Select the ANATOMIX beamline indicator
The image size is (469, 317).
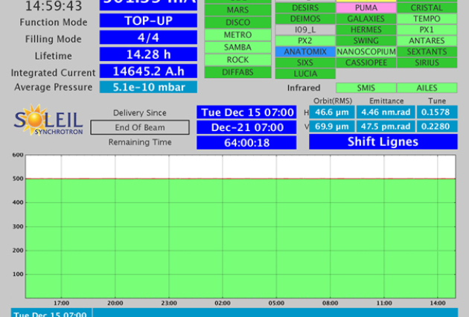(305, 52)
